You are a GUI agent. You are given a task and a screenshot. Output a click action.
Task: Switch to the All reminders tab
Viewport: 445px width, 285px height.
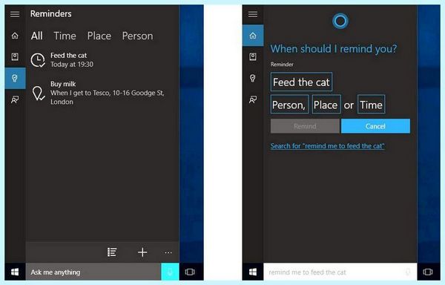pos(37,36)
